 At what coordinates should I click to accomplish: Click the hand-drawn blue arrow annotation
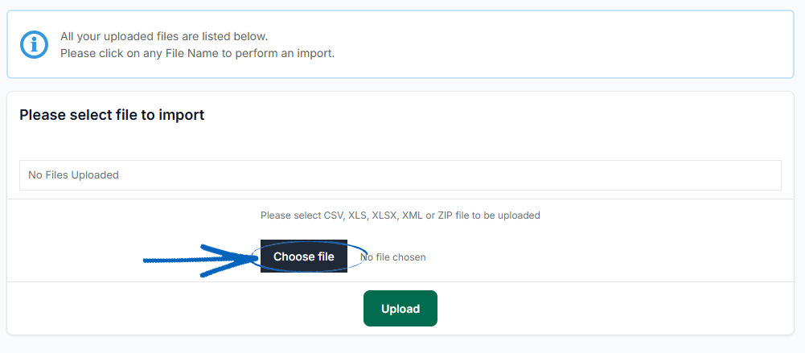pos(200,261)
